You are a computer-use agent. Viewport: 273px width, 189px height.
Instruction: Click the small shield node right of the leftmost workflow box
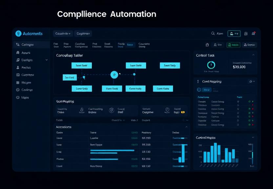[x=84, y=77]
